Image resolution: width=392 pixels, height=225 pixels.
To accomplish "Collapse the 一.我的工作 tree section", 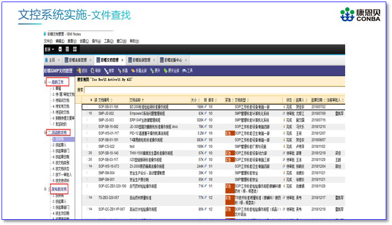I will [45, 82].
